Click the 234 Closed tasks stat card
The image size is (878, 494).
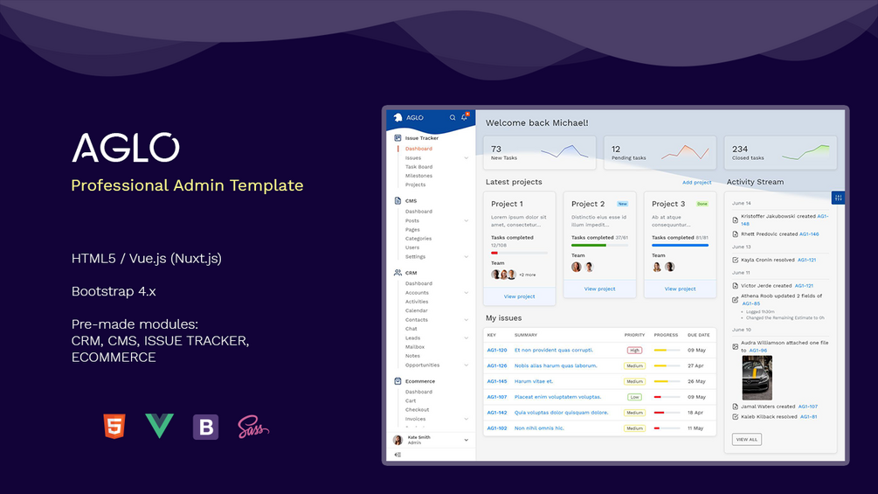pos(780,152)
